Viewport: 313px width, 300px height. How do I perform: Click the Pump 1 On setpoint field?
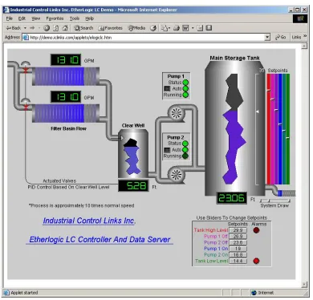238,249
